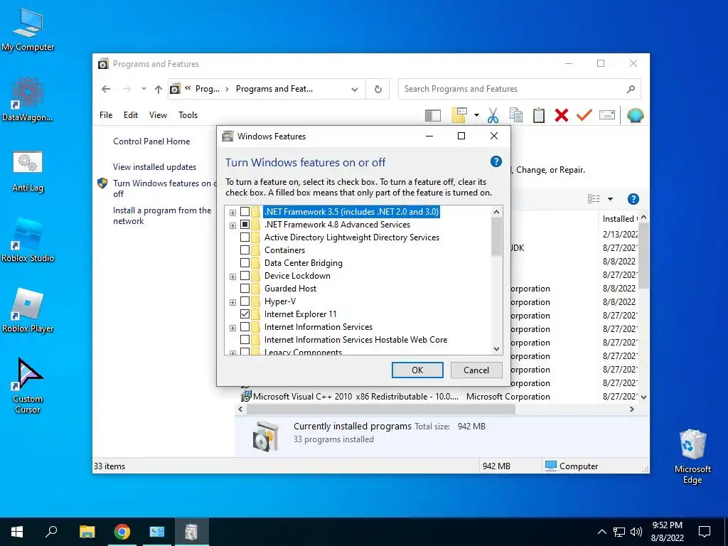Open the DataWagon desktop shortcut
The height and width of the screenshot is (546, 728).
click(28, 100)
